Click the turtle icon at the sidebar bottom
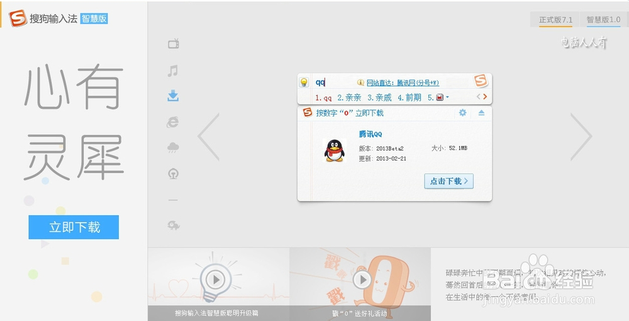This screenshot has width=629, height=321. pos(174,225)
